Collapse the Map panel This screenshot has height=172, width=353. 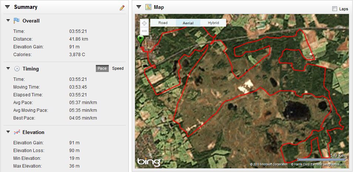(139, 7)
